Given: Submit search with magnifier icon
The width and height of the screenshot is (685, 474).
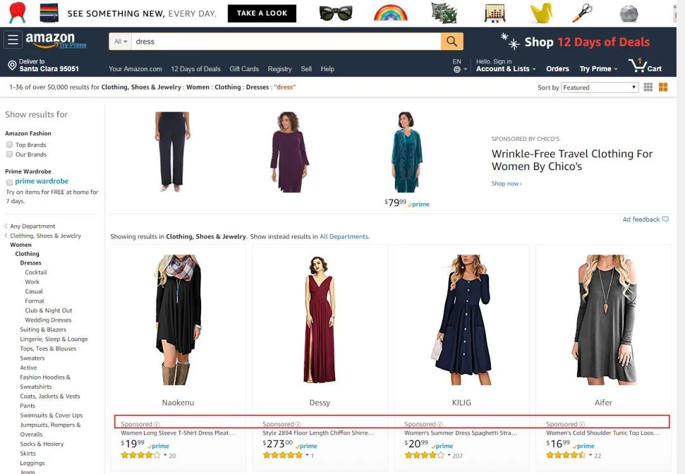Looking at the screenshot, I should click(x=452, y=41).
